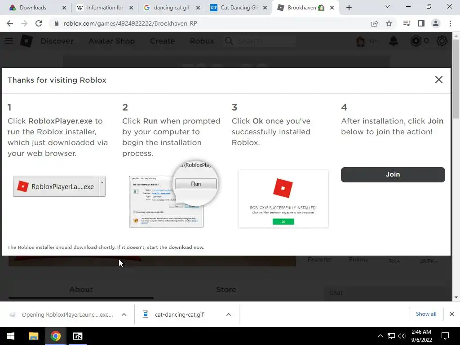The width and height of the screenshot is (460, 345).
Task: Close the Cat Dancing GIF tab
Action: pyautogui.click(x=265, y=8)
